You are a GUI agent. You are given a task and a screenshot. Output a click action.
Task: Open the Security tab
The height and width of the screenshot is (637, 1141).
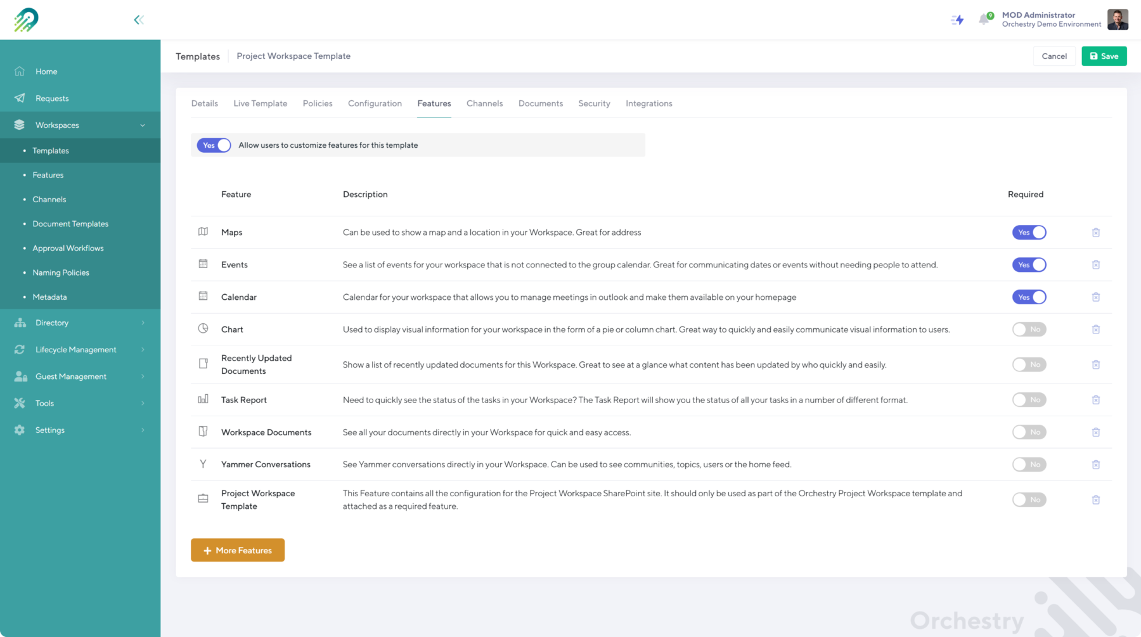tap(594, 103)
